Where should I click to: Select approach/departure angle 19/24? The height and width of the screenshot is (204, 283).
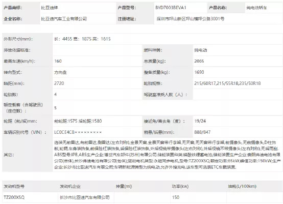click(200, 121)
